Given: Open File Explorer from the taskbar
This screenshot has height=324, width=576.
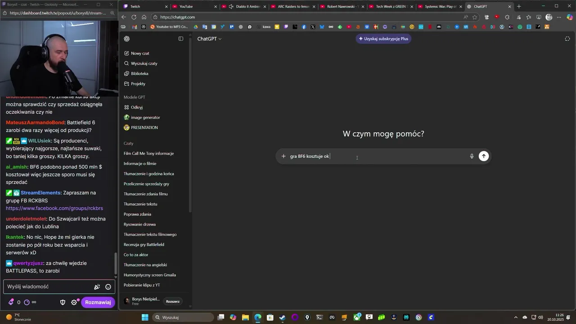Looking at the screenshot, I should [x=245, y=317].
